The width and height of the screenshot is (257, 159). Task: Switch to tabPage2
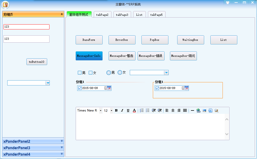pos(102,15)
